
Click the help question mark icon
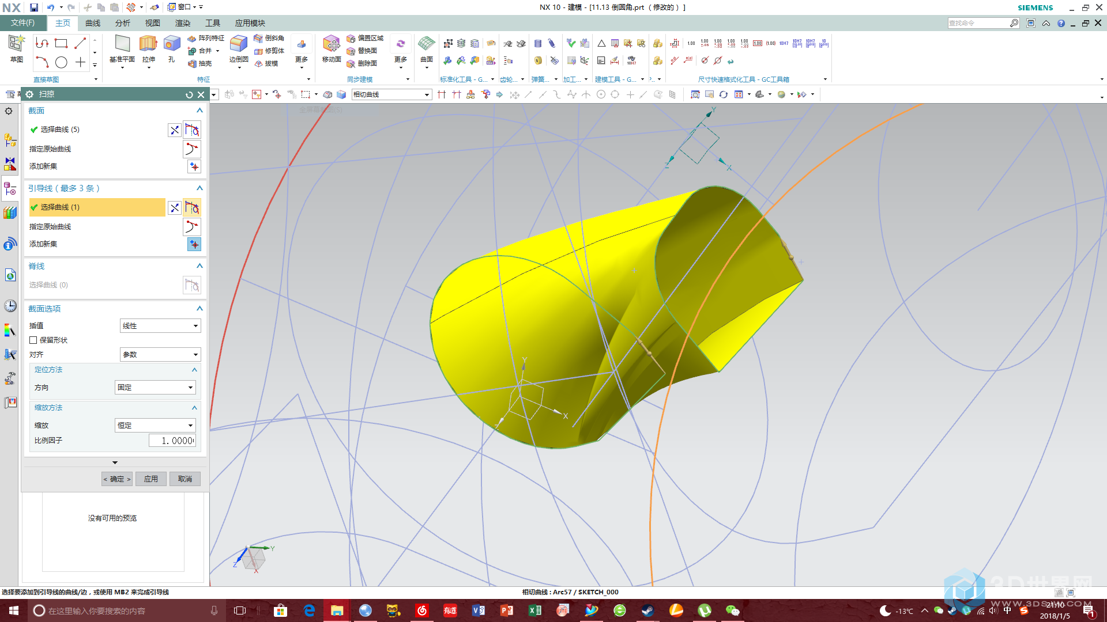pos(1061,23)
